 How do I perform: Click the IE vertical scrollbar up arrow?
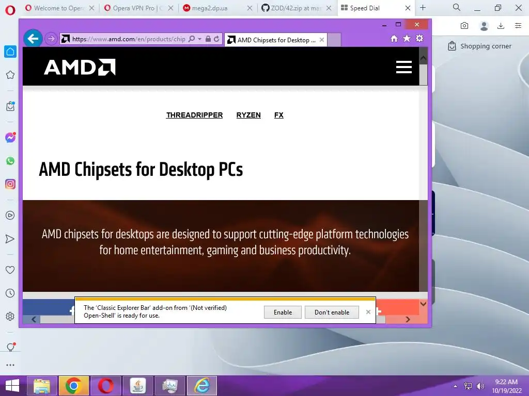[x=423, y=58]
